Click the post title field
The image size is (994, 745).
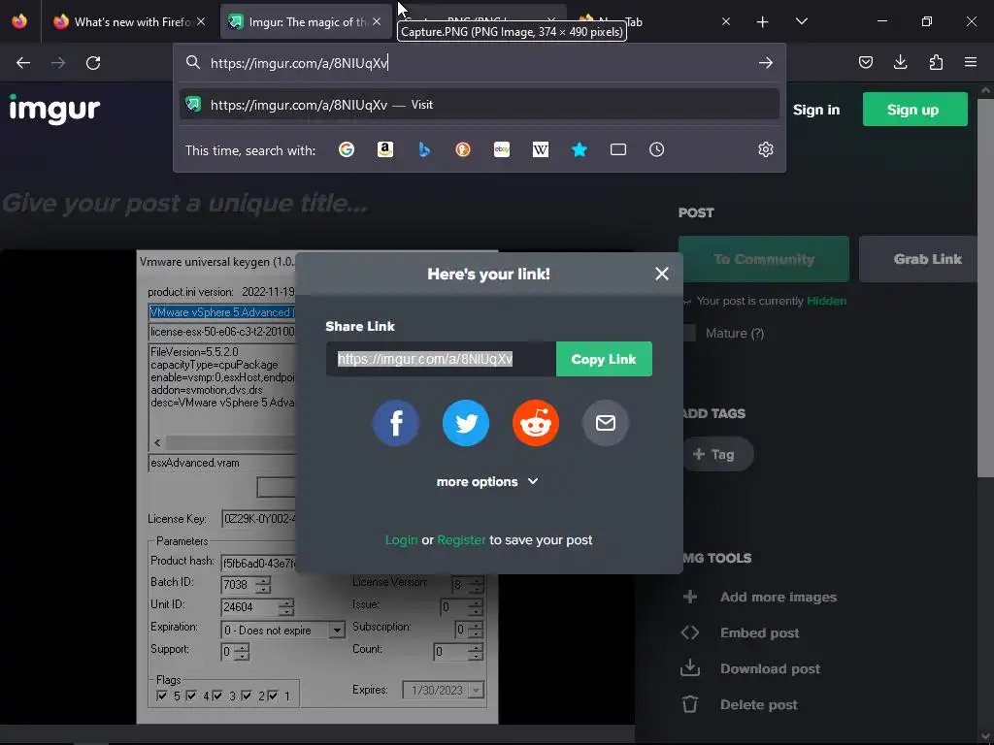point(185,204)
